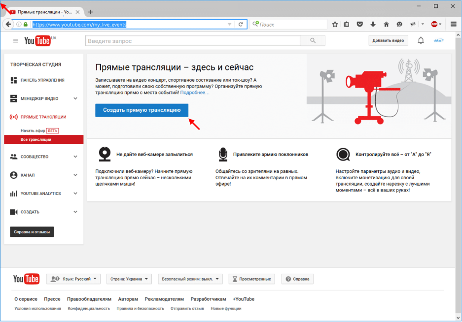Screen dimensions: 462x322
Task: Toggle the YouTube guide menu icon
Action: pos(16,40)
